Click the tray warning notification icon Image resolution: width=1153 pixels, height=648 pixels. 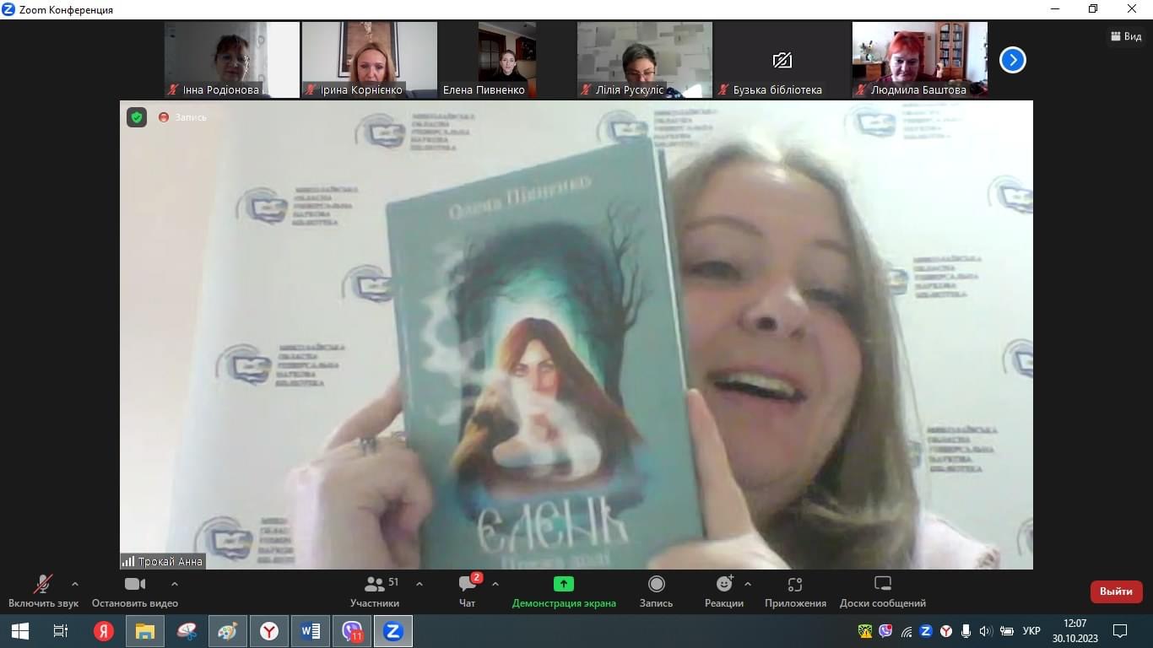tap(865, 631)
